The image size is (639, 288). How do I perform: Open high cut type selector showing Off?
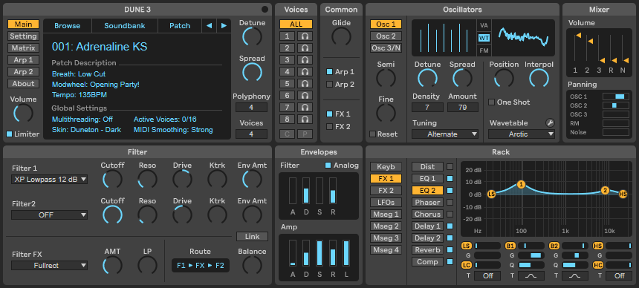(620, 276)
